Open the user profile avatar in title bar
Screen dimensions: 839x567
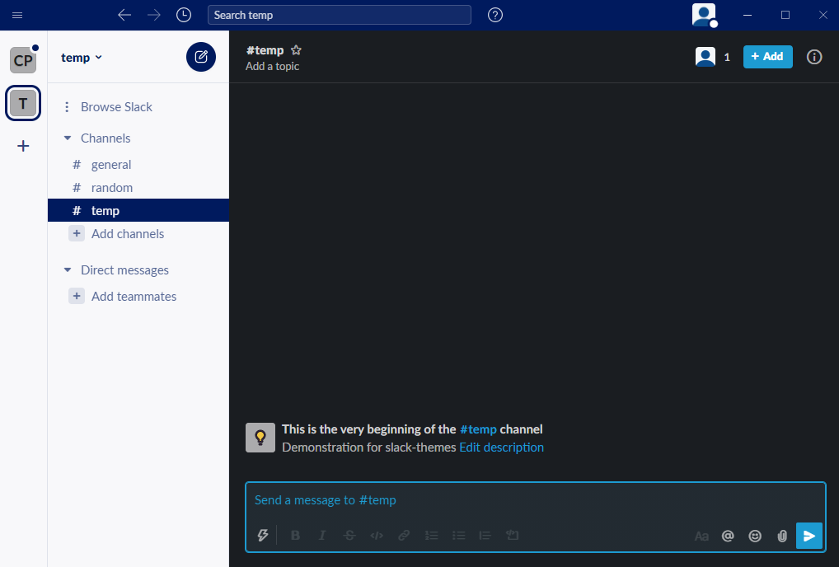704,15
